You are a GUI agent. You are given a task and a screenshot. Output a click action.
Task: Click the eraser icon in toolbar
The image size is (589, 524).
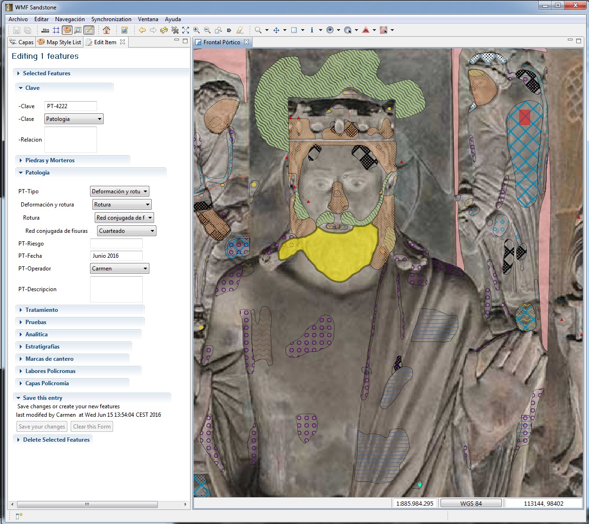click(240, 30)
